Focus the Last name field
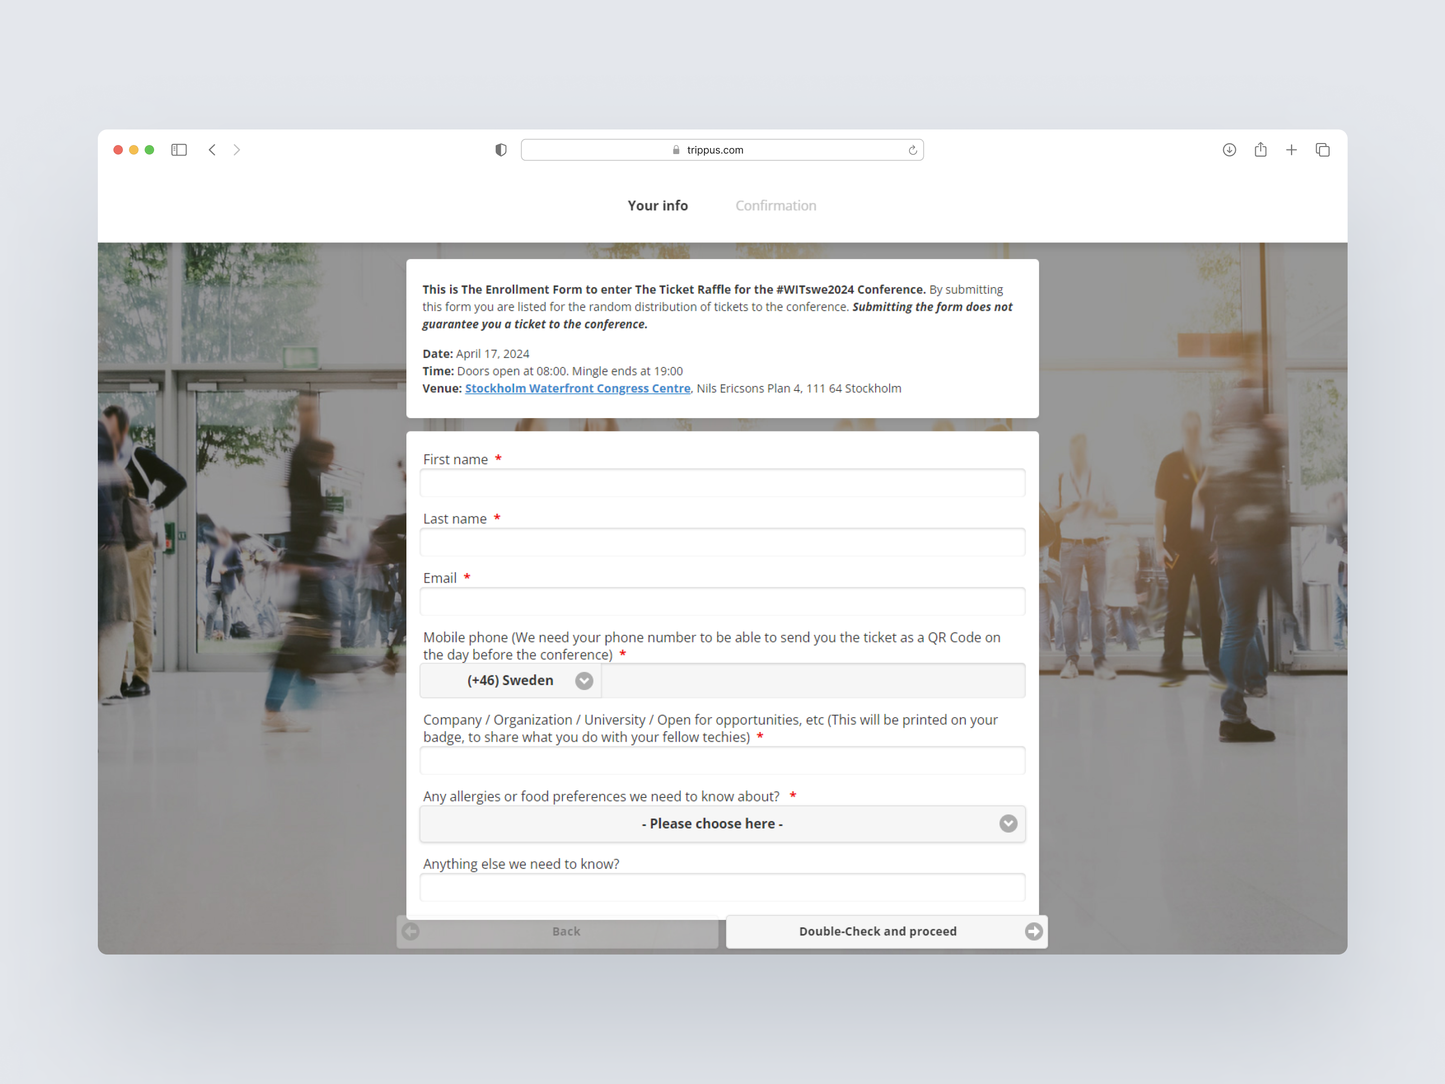The image size is (1445, 1084). 723,541
